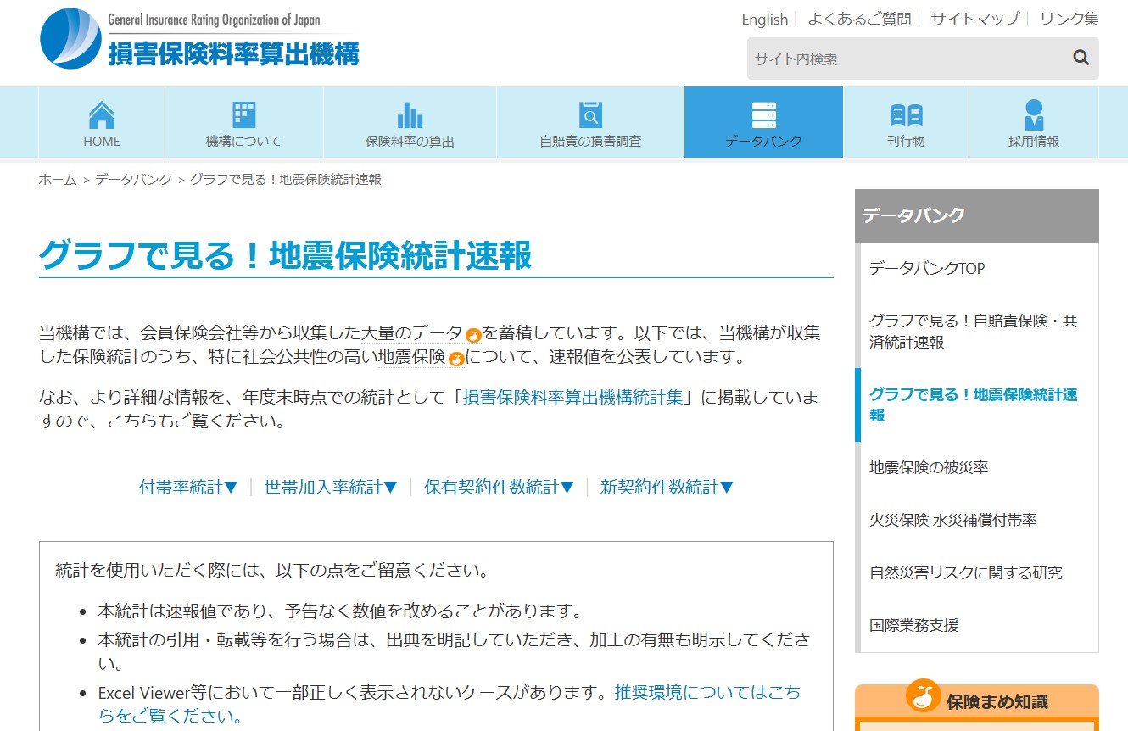Open the 刊行物 open book icon
The image size is (1128, 731).
906,114
